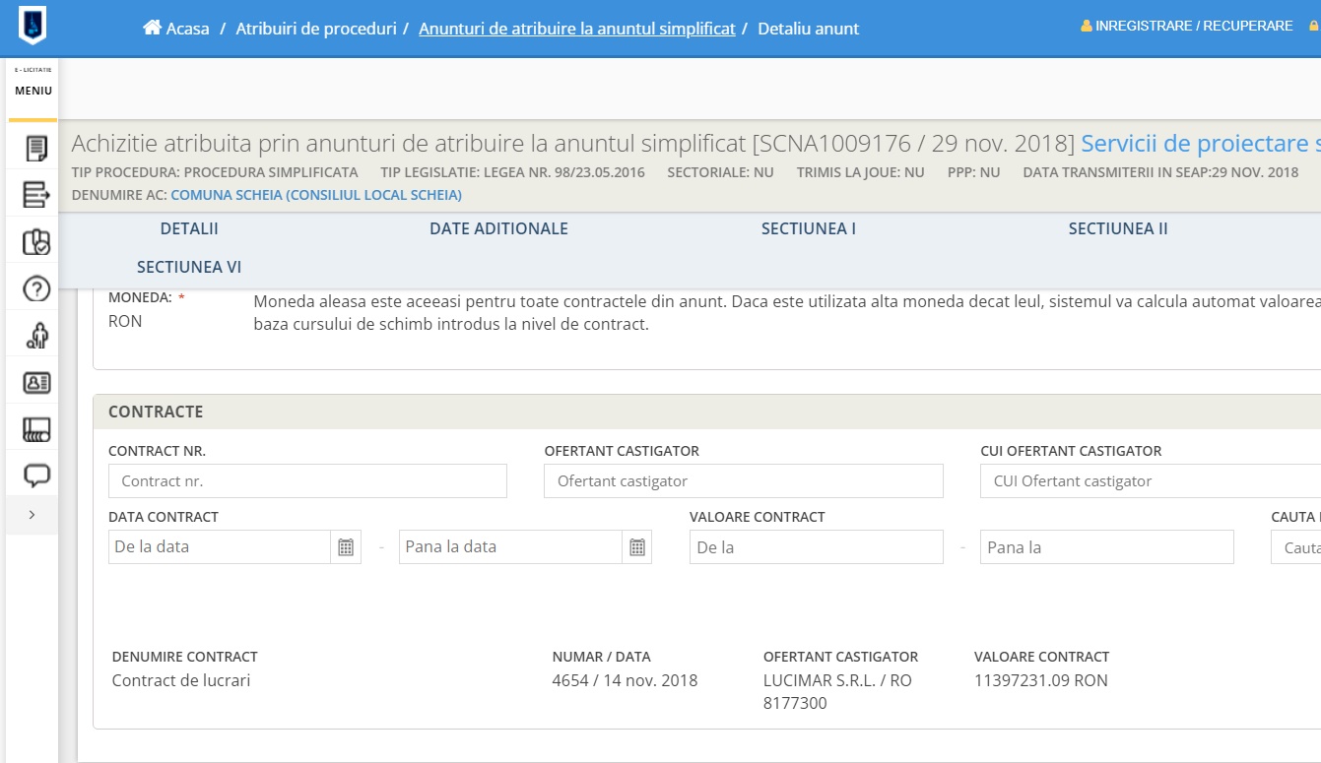Click INREGISTRARE / RECUPERARE link

pyautogui.click(x=1193, y=26)
